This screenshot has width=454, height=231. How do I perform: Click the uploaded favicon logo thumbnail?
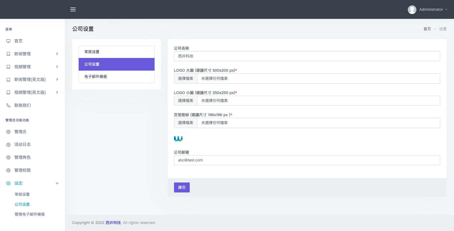click(x=178, y=139)
